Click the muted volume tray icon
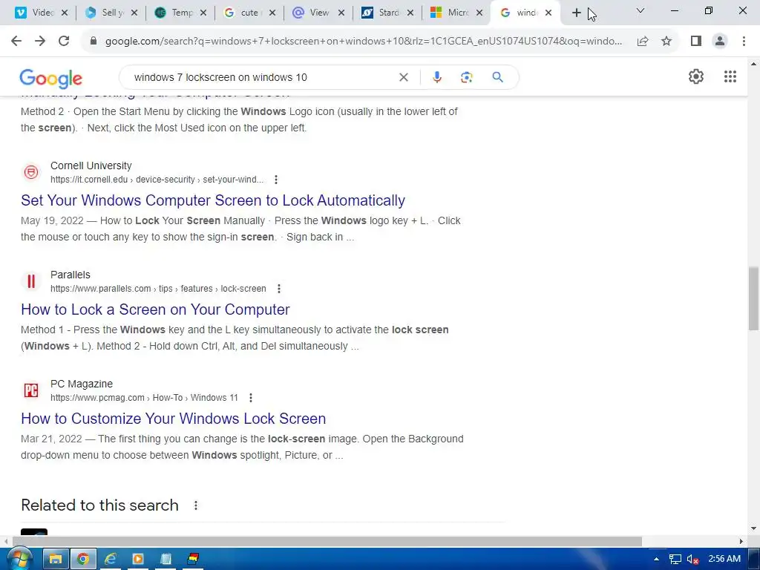Image resolution: width=760 pixels, height=570 pixels. [x=692, y=559]
